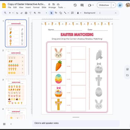Select the gray egg shadow image

point(99,92)
